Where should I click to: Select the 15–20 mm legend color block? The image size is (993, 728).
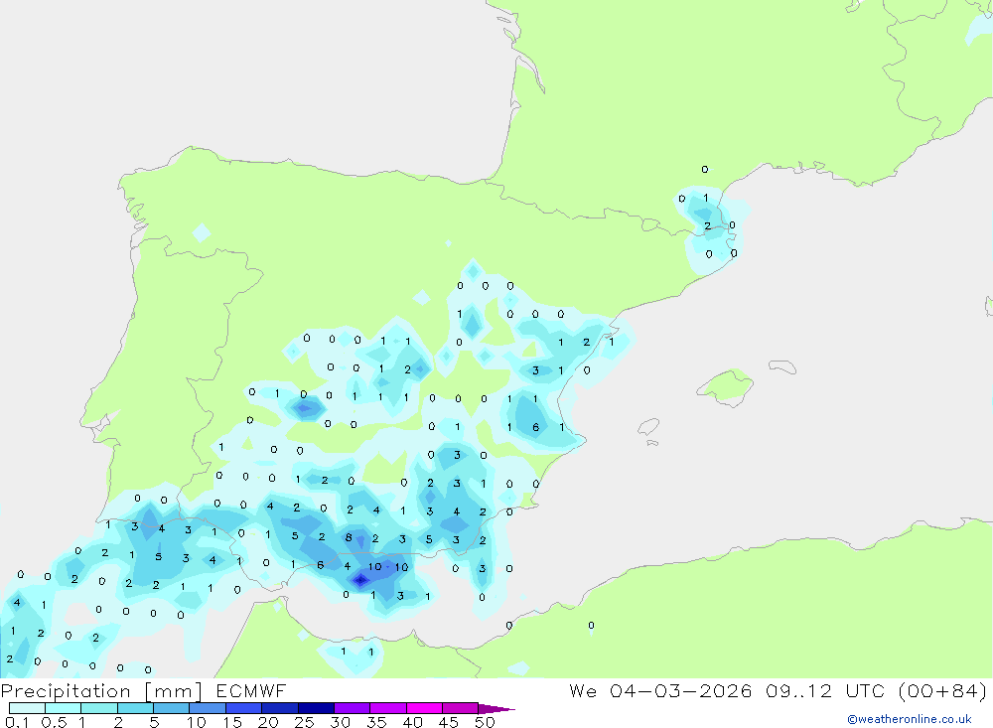click(x=243, y=708)
